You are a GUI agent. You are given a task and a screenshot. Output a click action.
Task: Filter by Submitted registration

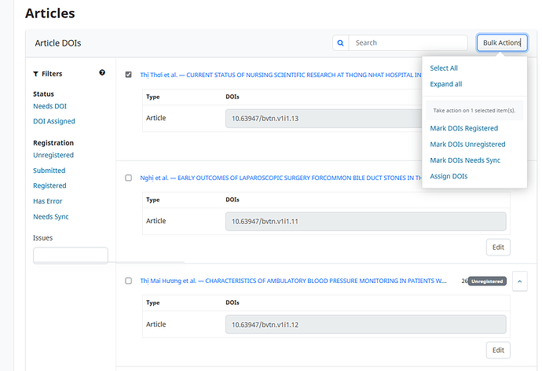(49, 171)
